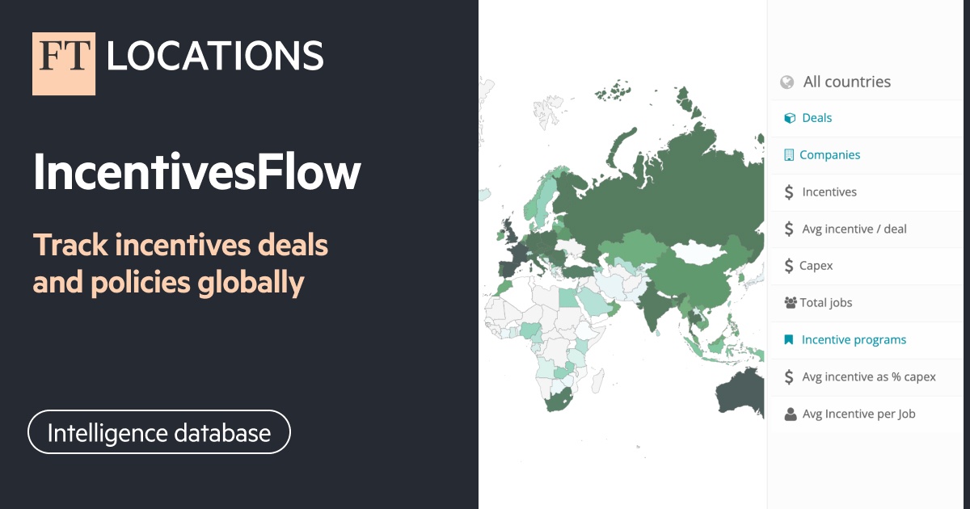Click the Intelligence database button

pos(158,432)
